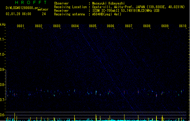Click the 0609 time axis marker
The height and width of the screenshot is (121, 190).
coord(165,26)
